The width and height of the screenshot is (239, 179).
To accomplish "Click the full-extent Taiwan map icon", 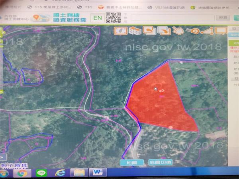I will 121,31.
